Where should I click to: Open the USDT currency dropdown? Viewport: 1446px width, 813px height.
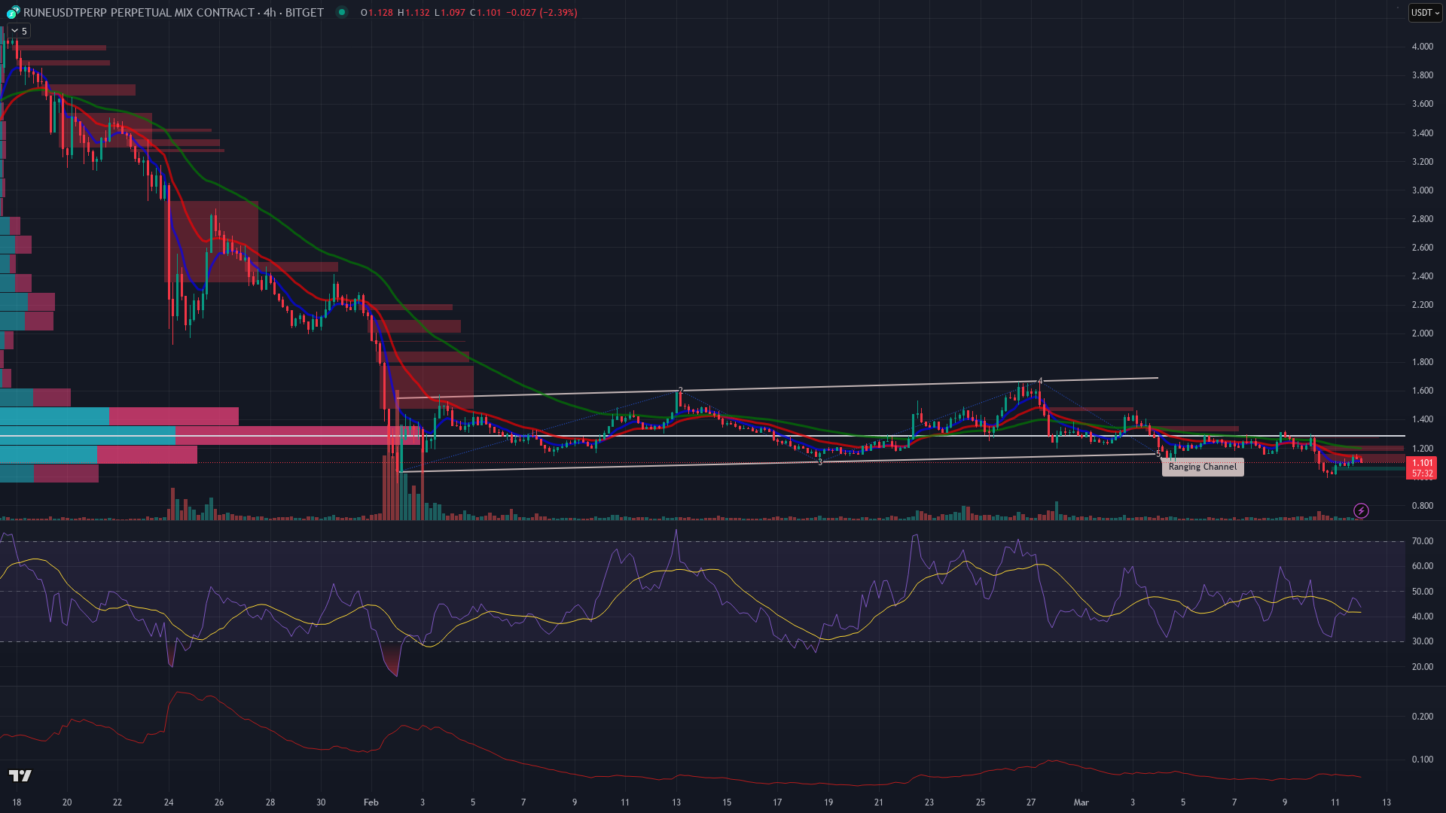[1425, 12]
